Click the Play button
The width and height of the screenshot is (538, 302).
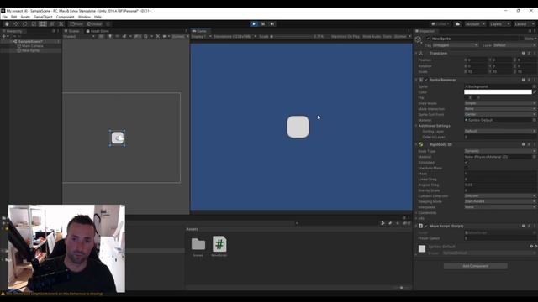[x=254, y=24]
